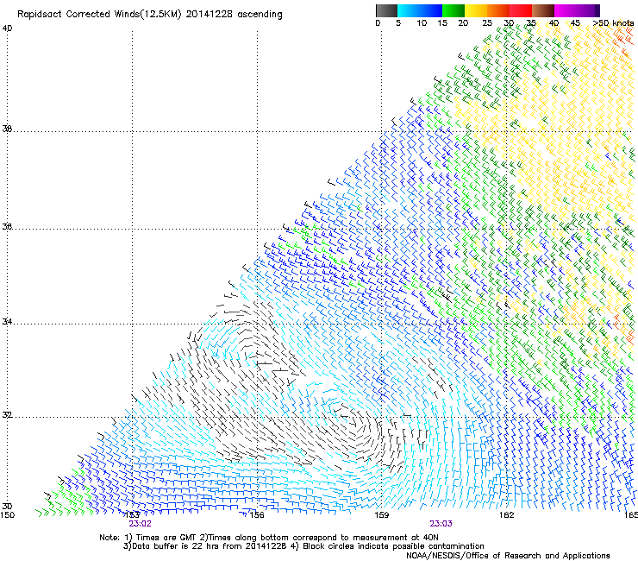
Task: Click the cyan-blue 5-15 knots legend swatch
Action: coord(420,10)
